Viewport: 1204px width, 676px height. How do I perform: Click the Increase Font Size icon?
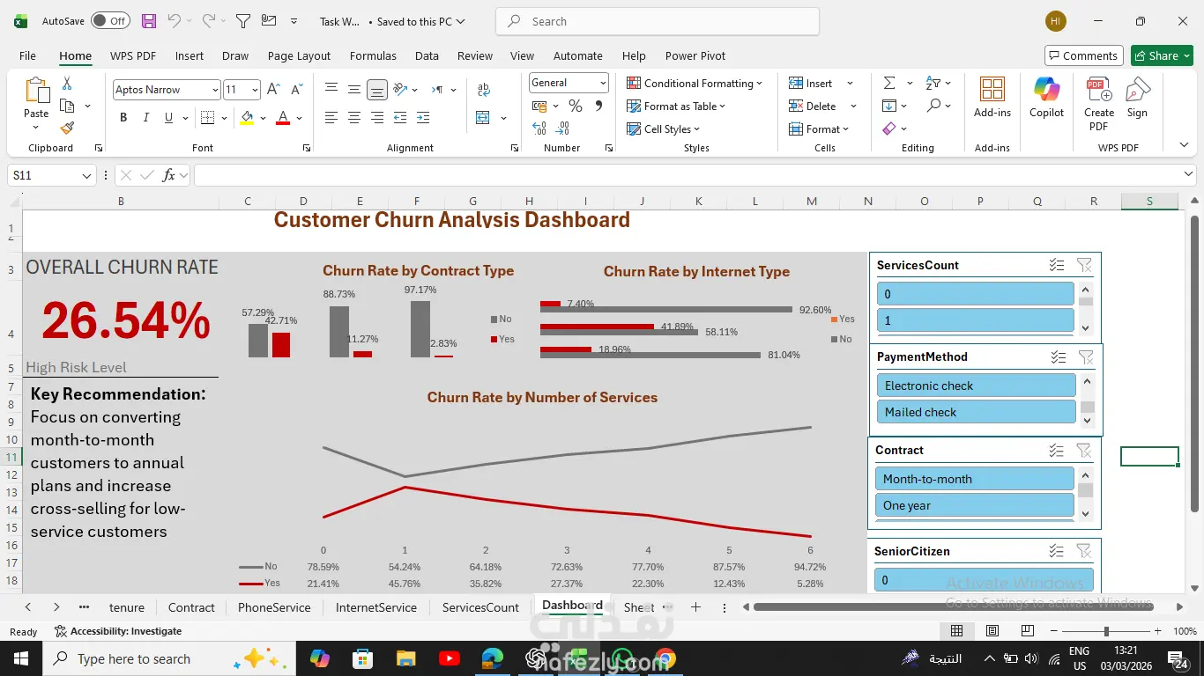[x=273, y=89]
